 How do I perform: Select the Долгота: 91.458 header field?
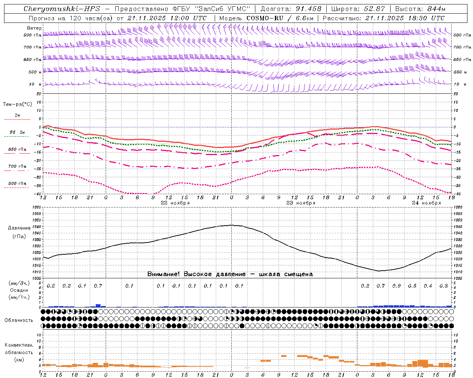coord(291,9)
